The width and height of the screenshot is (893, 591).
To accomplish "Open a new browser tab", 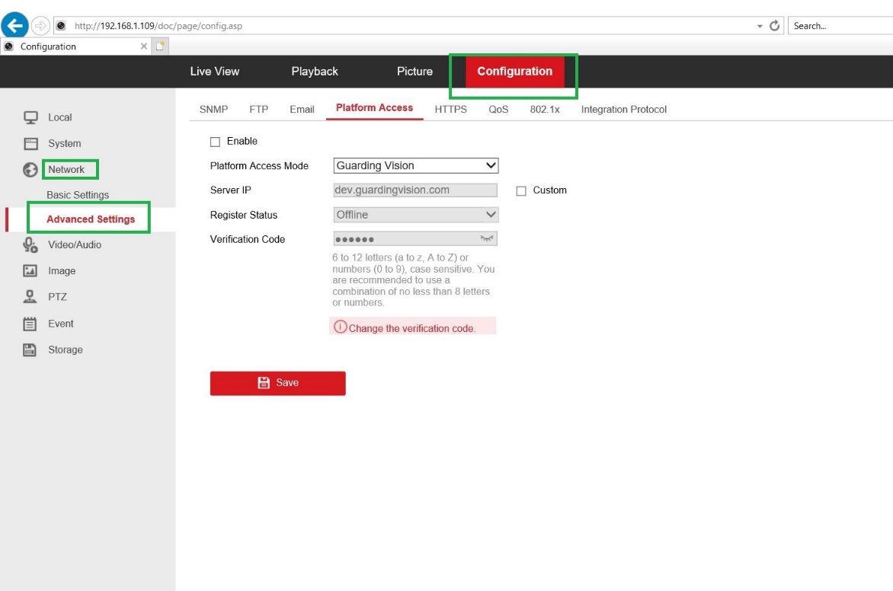I will pos(160,46).
